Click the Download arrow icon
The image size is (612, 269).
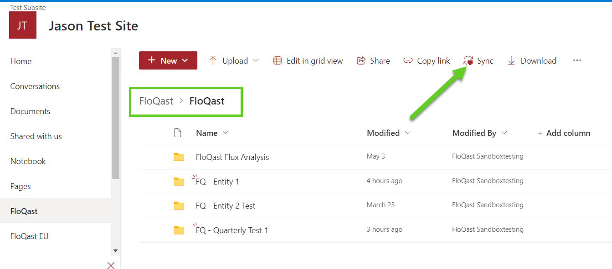pyautogui.click(x=511, y=60)
